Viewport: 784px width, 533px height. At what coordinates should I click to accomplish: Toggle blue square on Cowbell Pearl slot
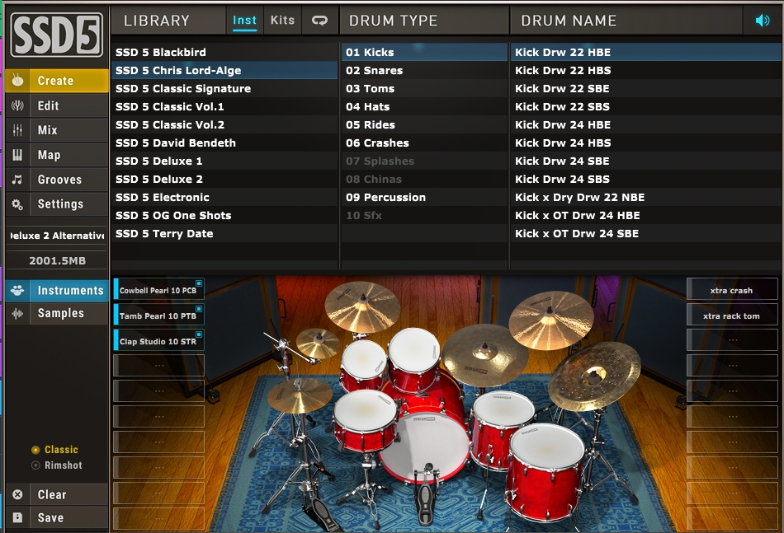[199, 283]
